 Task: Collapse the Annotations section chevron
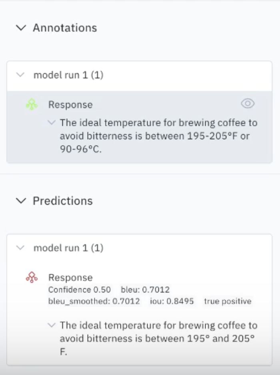click(x=21, y=28)
